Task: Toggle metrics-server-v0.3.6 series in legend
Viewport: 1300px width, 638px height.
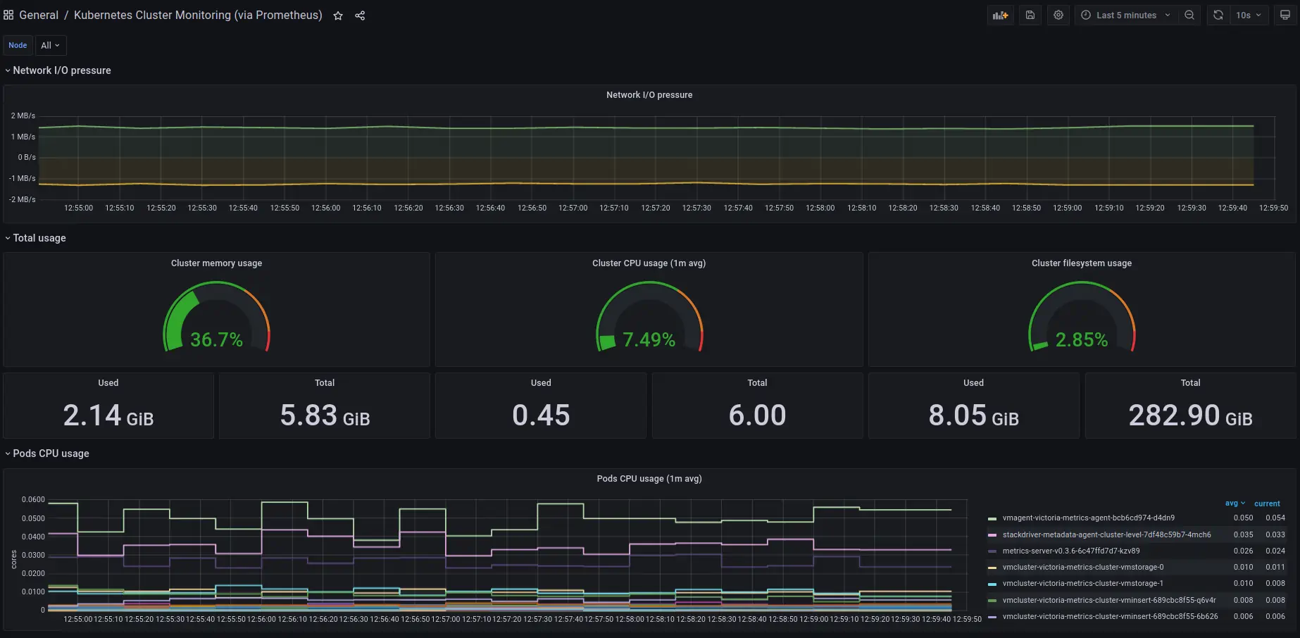Action: (1070, 551)
